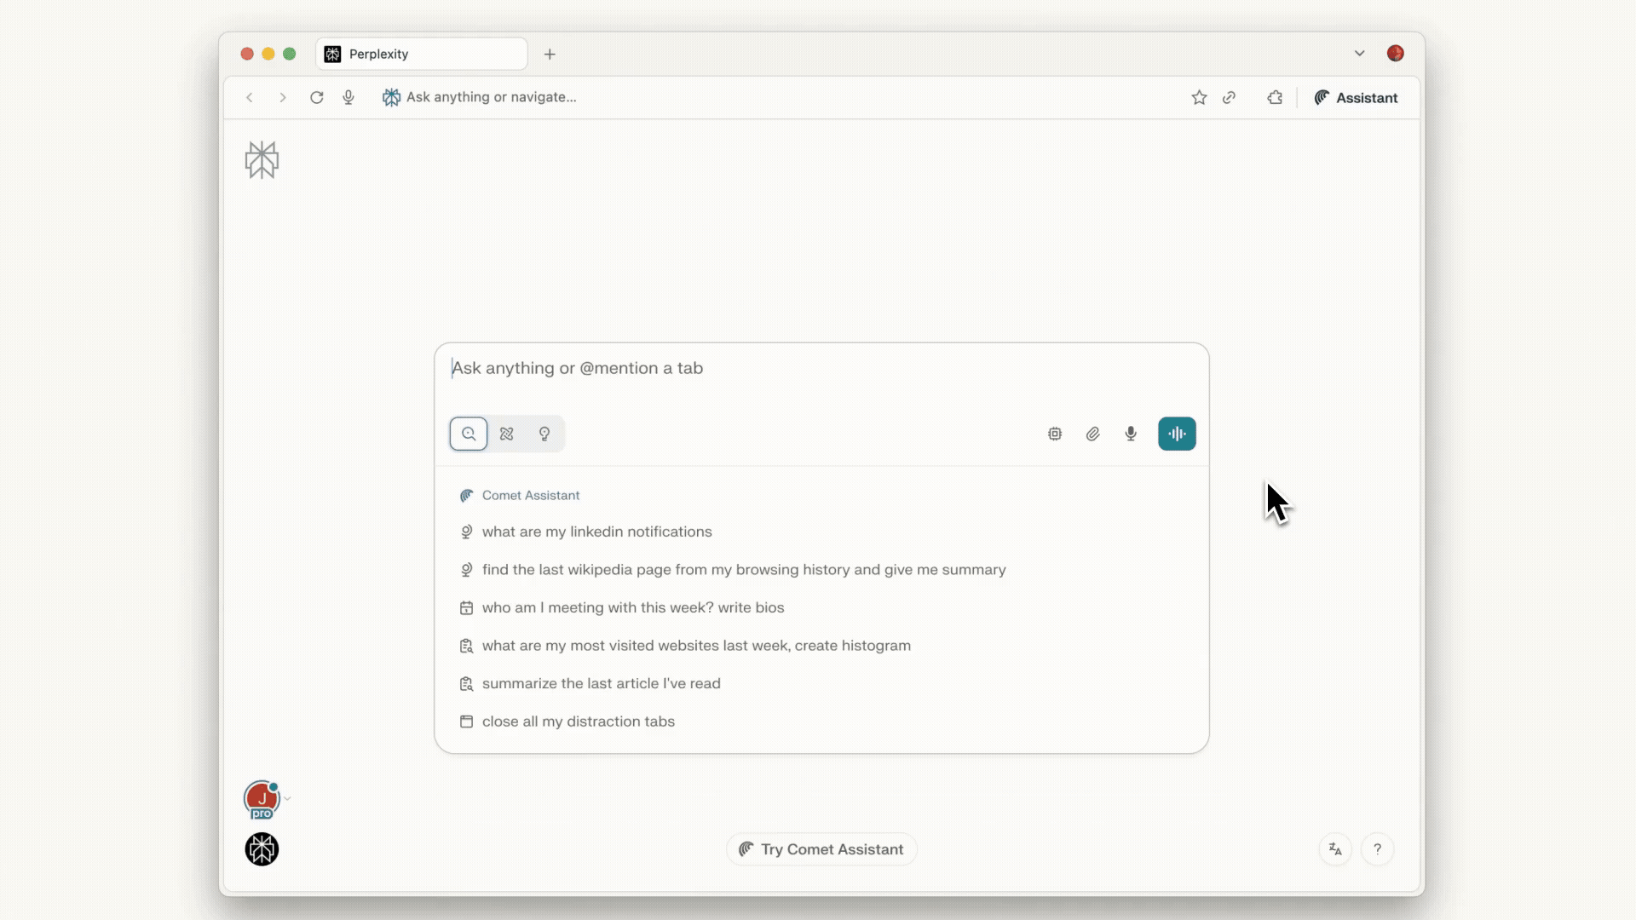
Task: Click the model selector chip icon
Action: (1055, 434)
